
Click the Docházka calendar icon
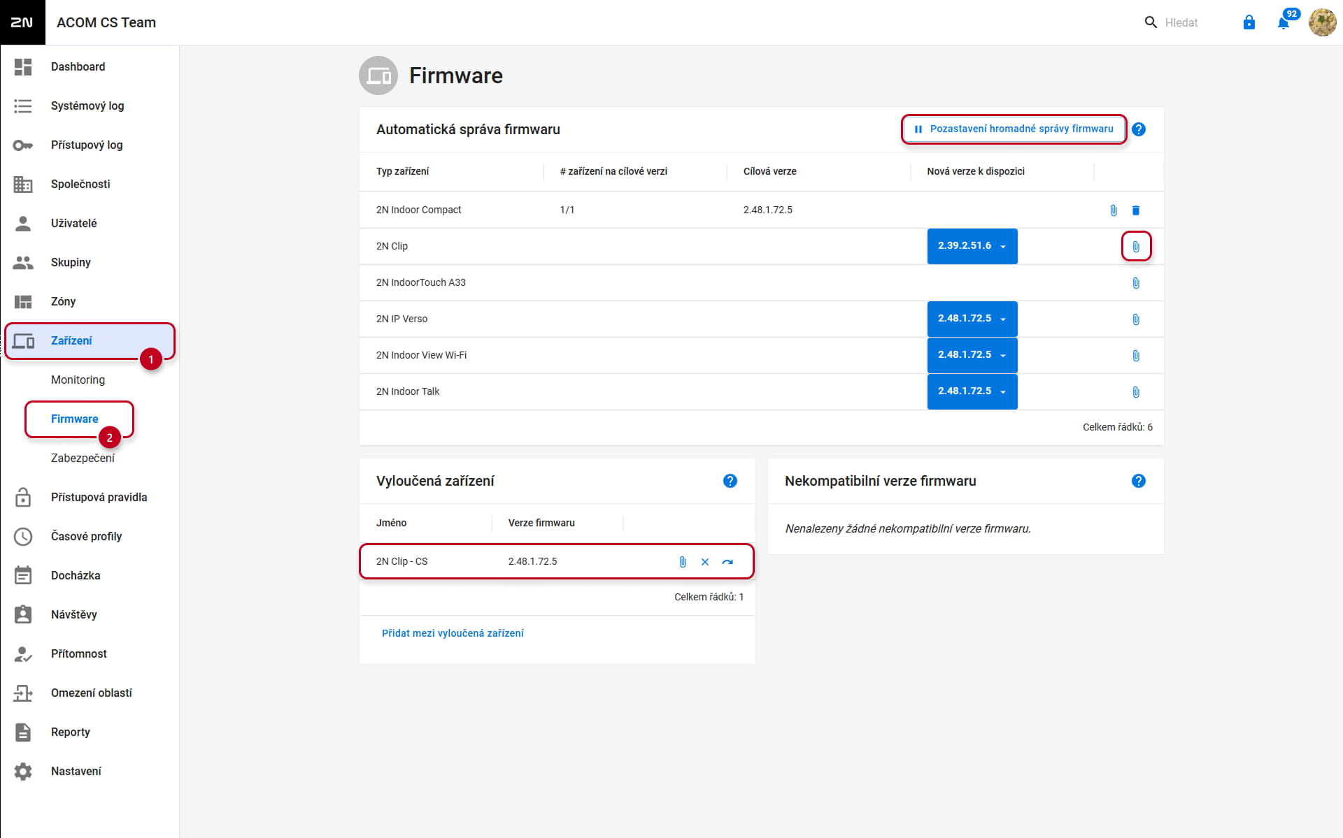click(23, 576)
